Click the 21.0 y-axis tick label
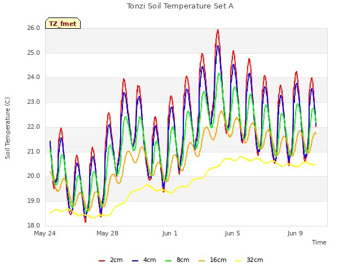 coord(34,152)
